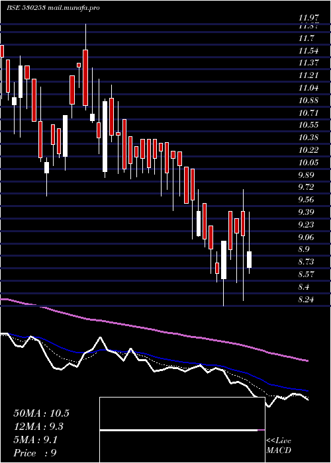Viewport: 331px width, 463px height.
Task: Select the 11.54 price axis label
Action: (308, 50)
